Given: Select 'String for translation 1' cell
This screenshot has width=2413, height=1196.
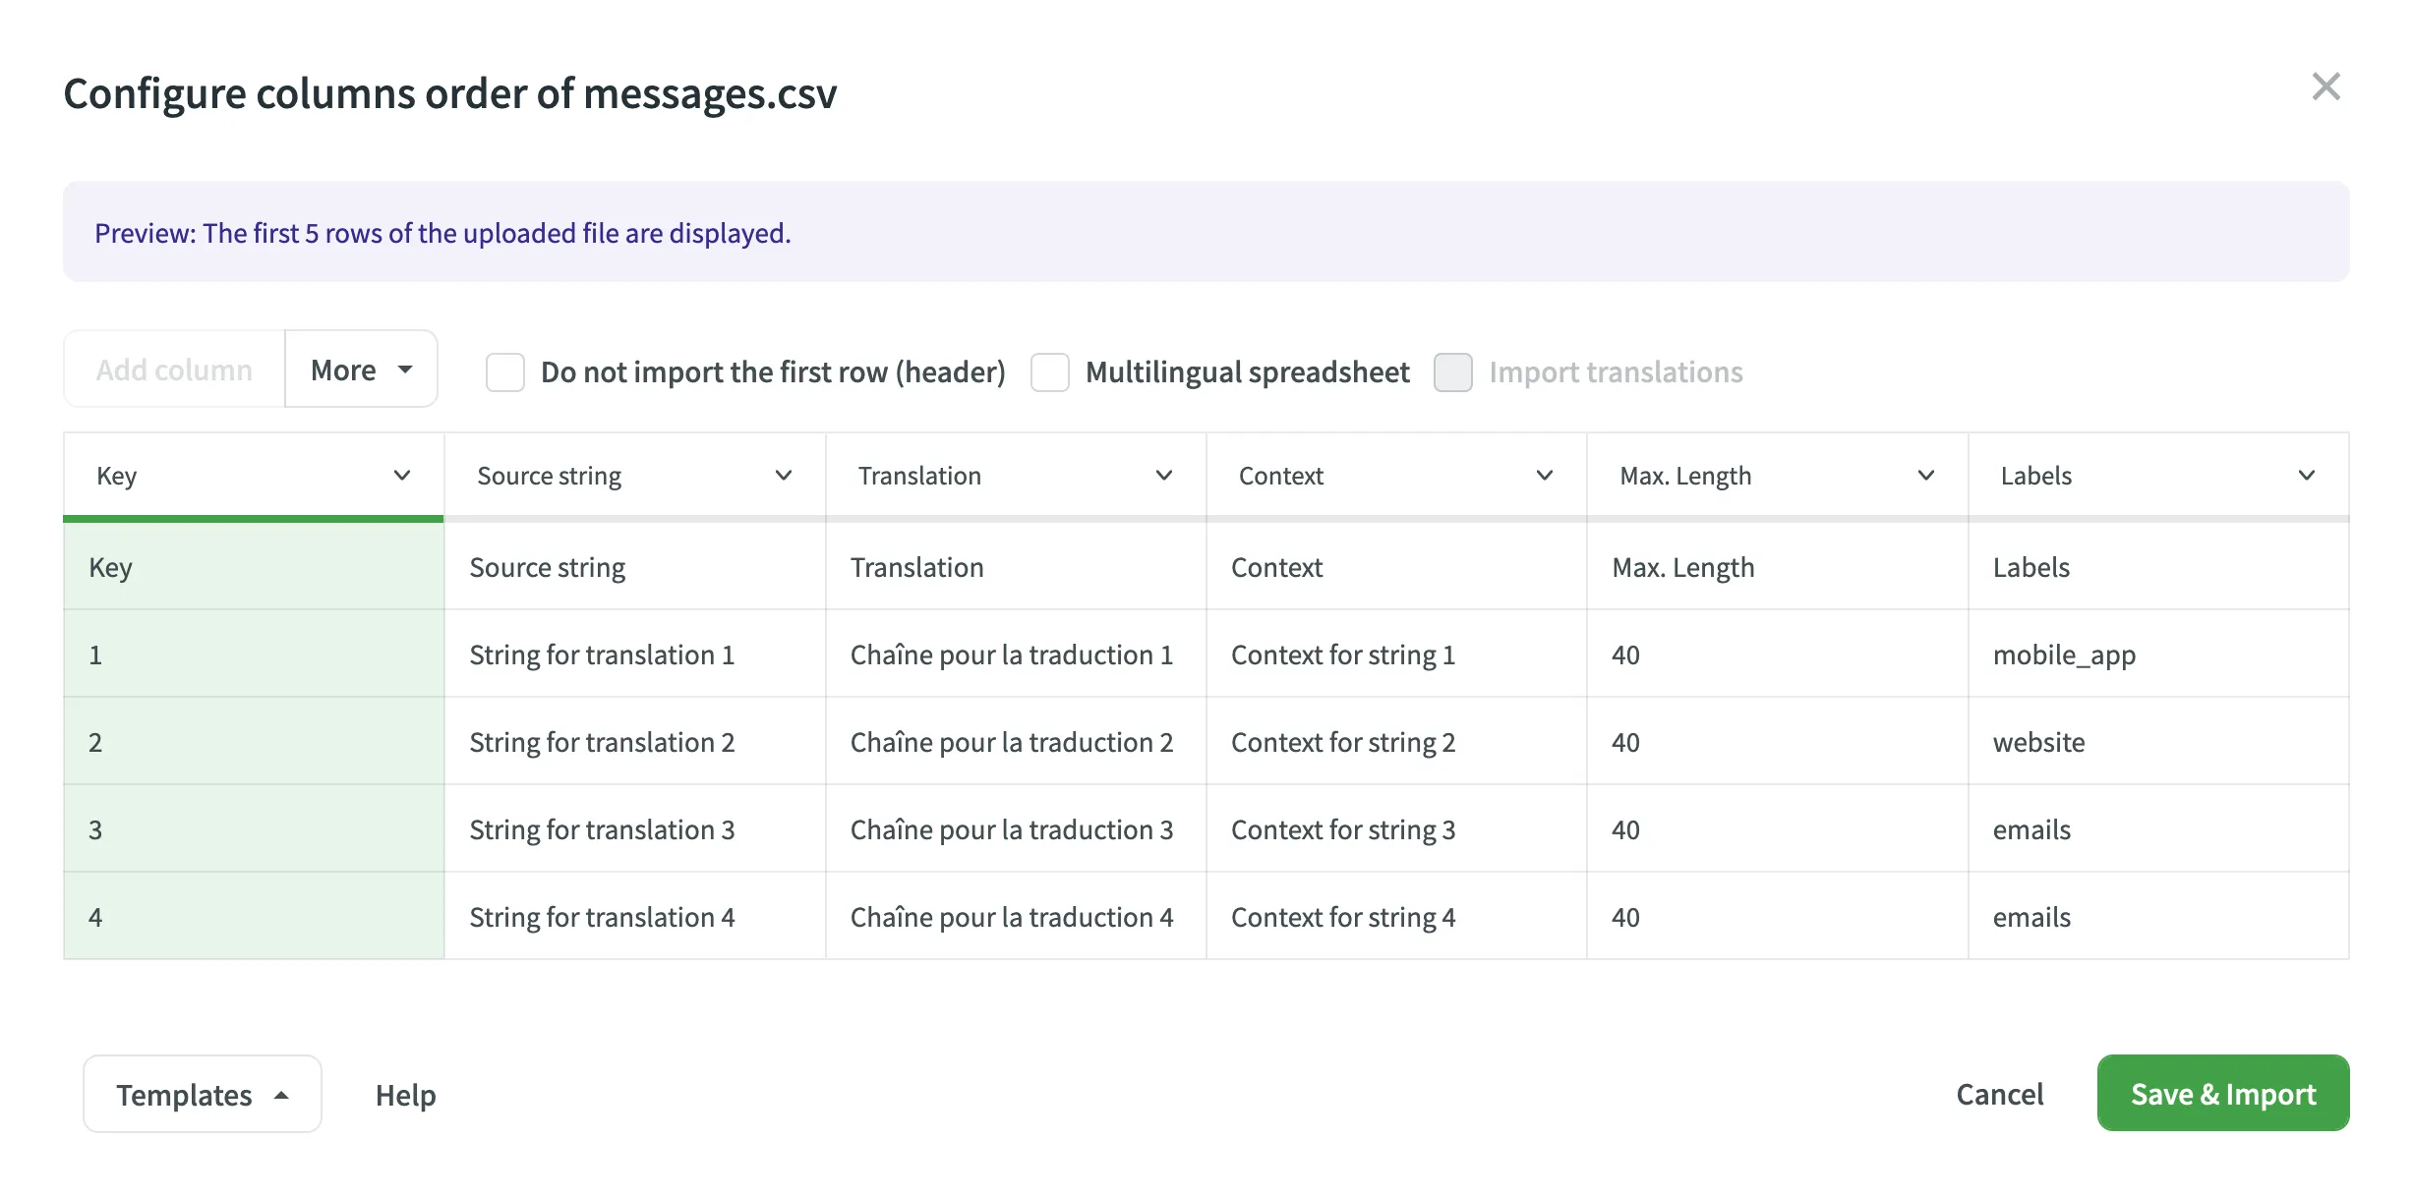Looking at the screenshot, I should pyautogui.click(x=634, y=655).
